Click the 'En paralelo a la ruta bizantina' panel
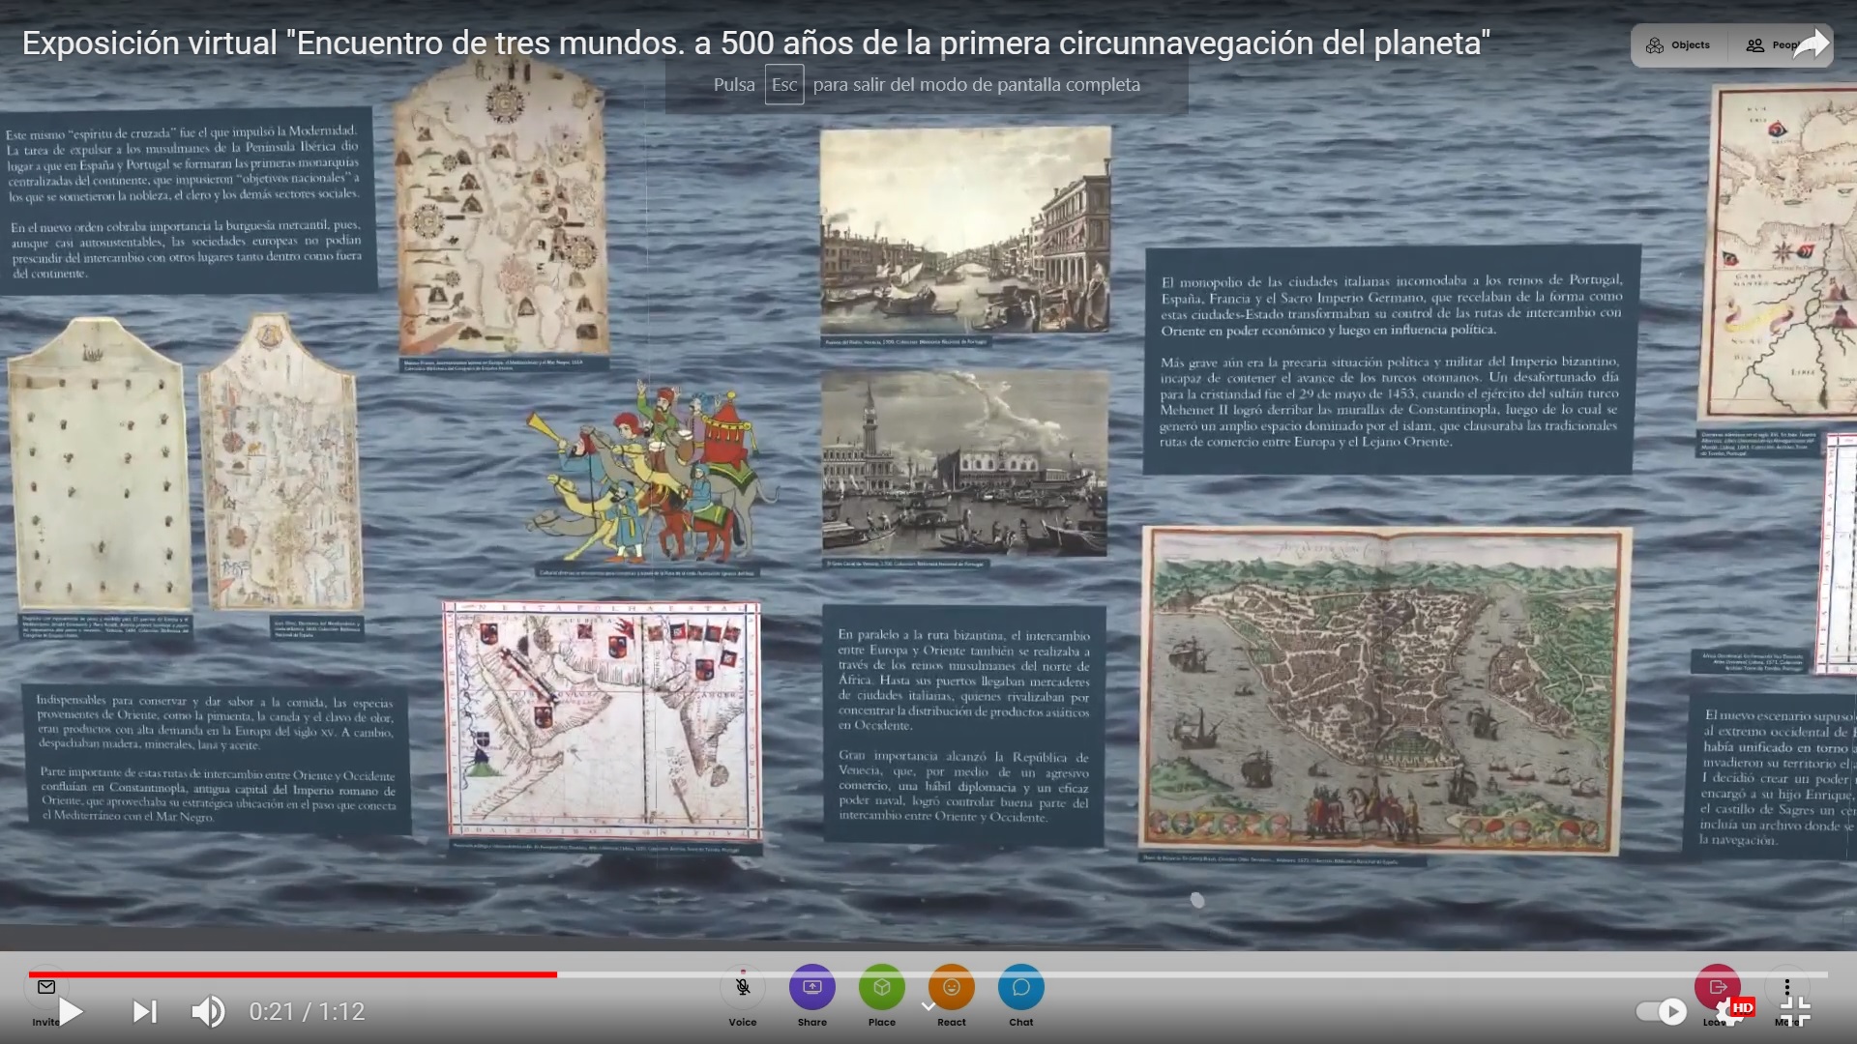This screenshot has height=1044, width=1857. (x=963, y=725)
